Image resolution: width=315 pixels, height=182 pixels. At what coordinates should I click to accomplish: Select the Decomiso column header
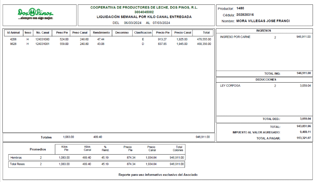(x=122, y=33)
